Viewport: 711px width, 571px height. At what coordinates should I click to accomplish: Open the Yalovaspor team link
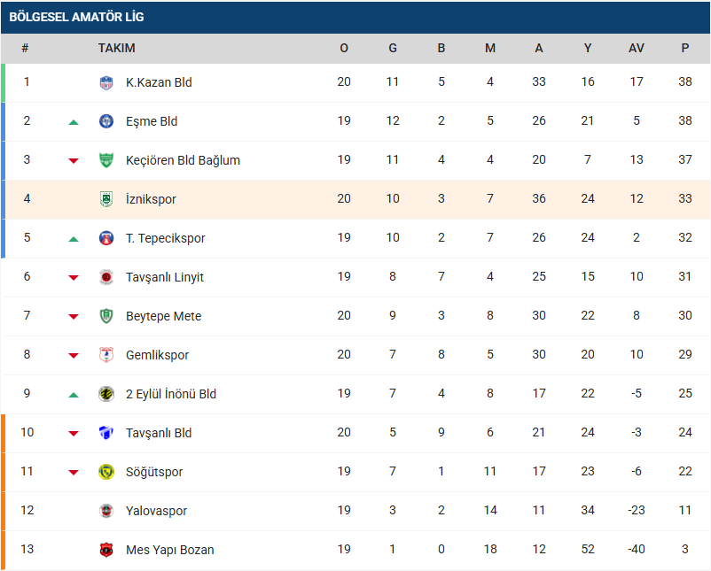point(156,511)
